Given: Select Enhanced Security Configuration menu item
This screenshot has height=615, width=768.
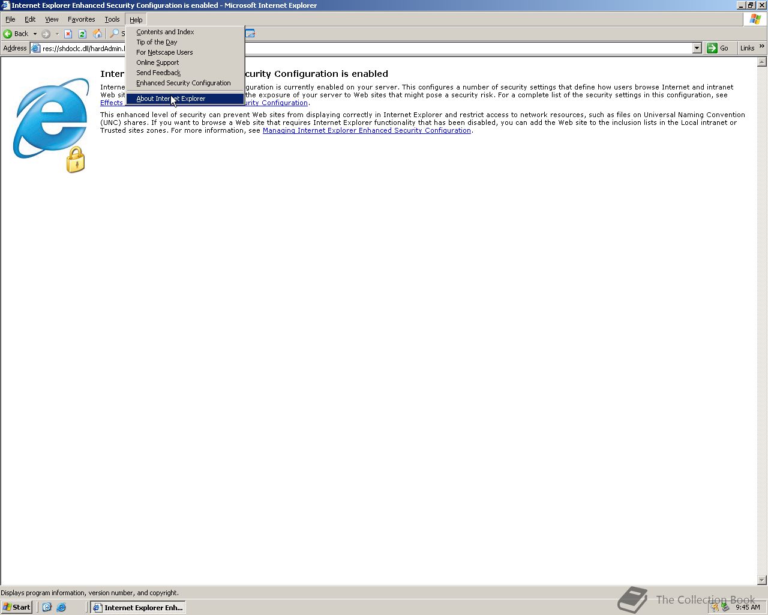Looking at the screenshot, I should tap(185, 83).
